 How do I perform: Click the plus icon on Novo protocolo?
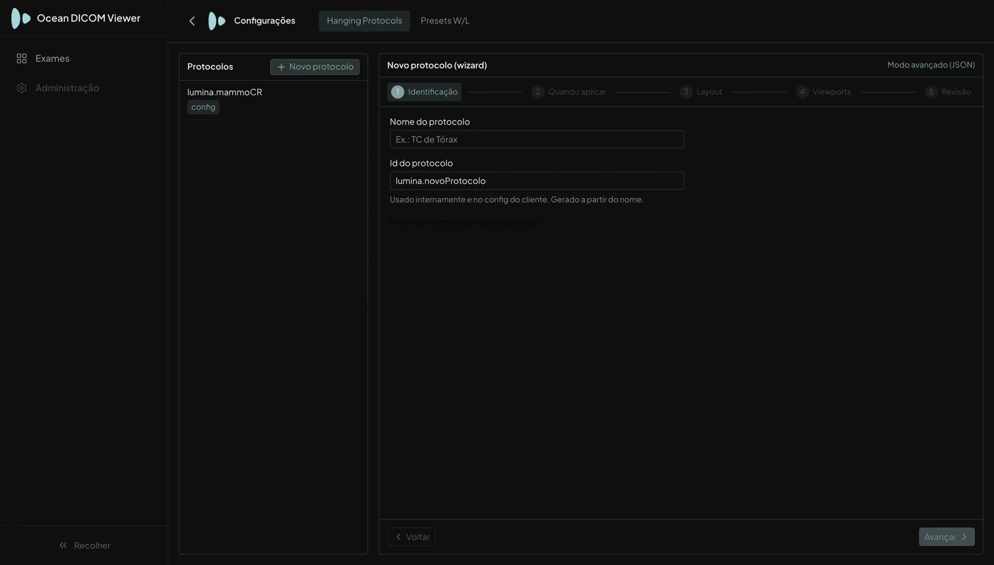[281, 67]
